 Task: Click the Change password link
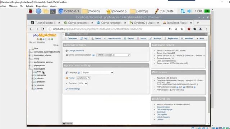[76, 51]
